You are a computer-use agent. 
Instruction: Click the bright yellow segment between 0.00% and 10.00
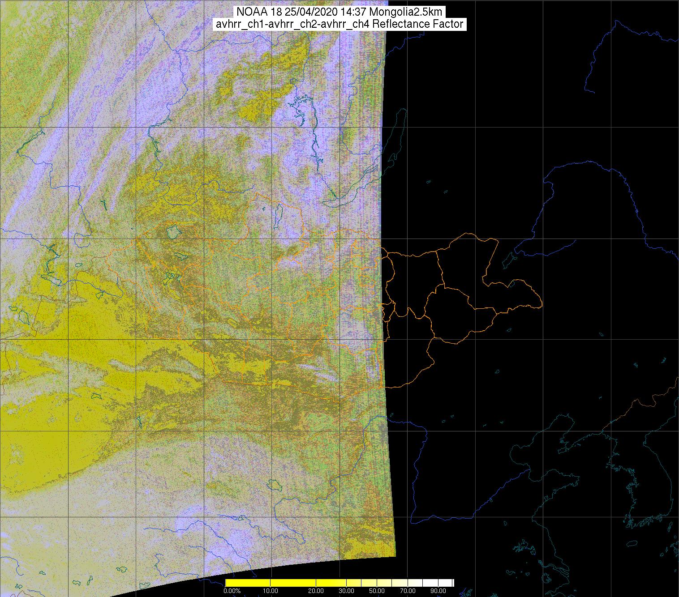(x=248, y=583)
